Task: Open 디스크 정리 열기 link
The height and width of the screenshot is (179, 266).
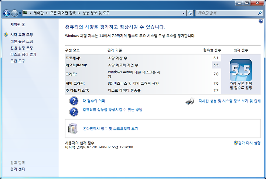Action: tap(23, 54)
